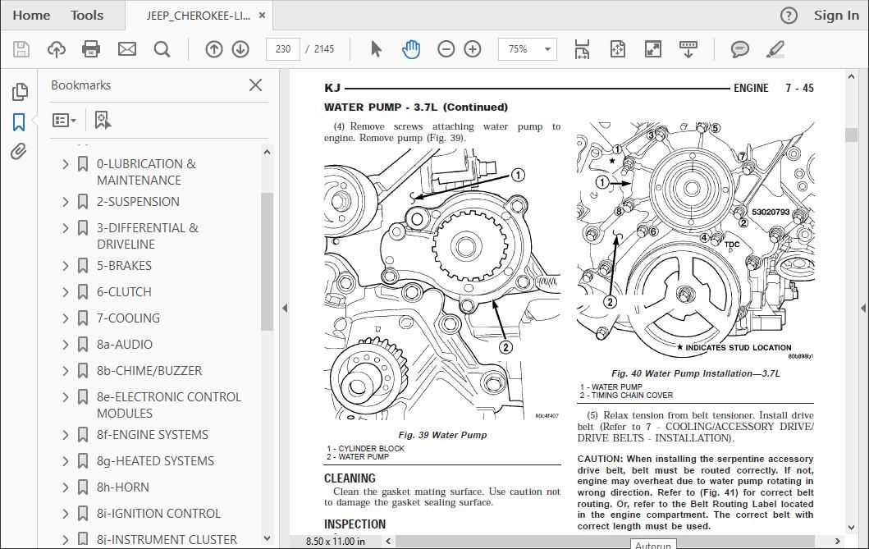869x549 pixels.
Task: Open the 5-BRAKES bookmark label
Action: click(124, 266)
